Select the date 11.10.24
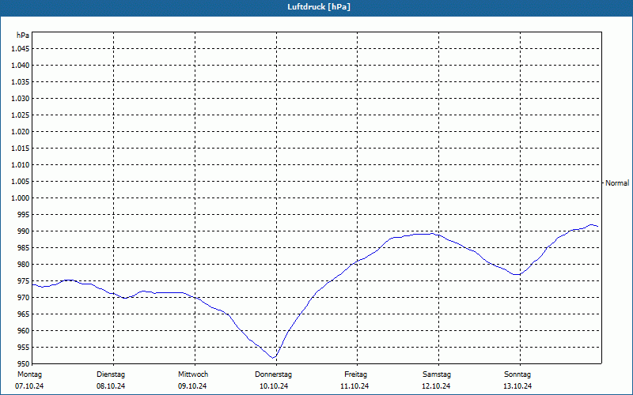The height and width of the screenshot is (395, 633). pyautogui.click(x=354, y=386)
